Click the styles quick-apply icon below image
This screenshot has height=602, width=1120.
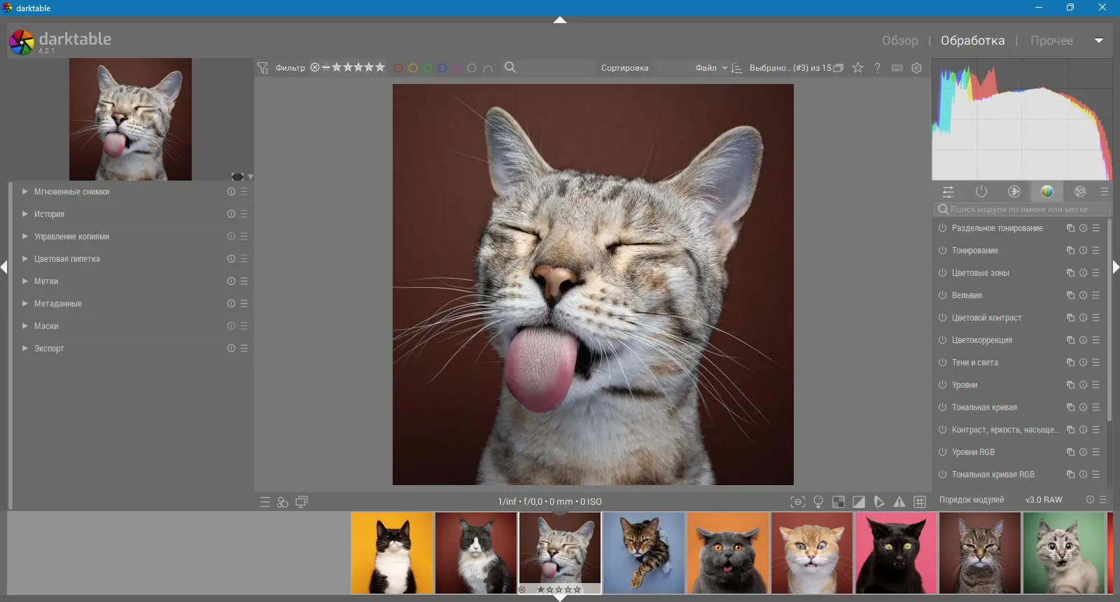[283, 502]
